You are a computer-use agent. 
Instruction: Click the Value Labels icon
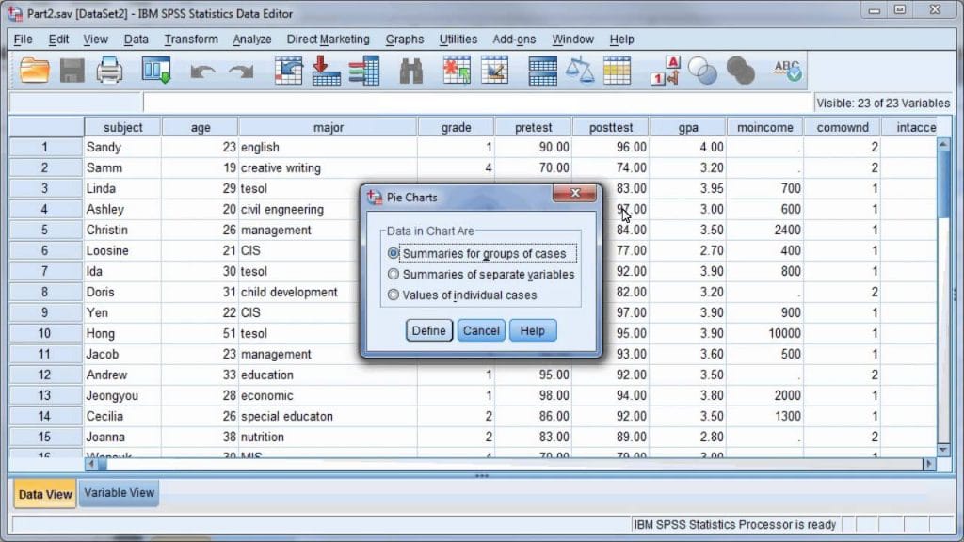(668, 69)
